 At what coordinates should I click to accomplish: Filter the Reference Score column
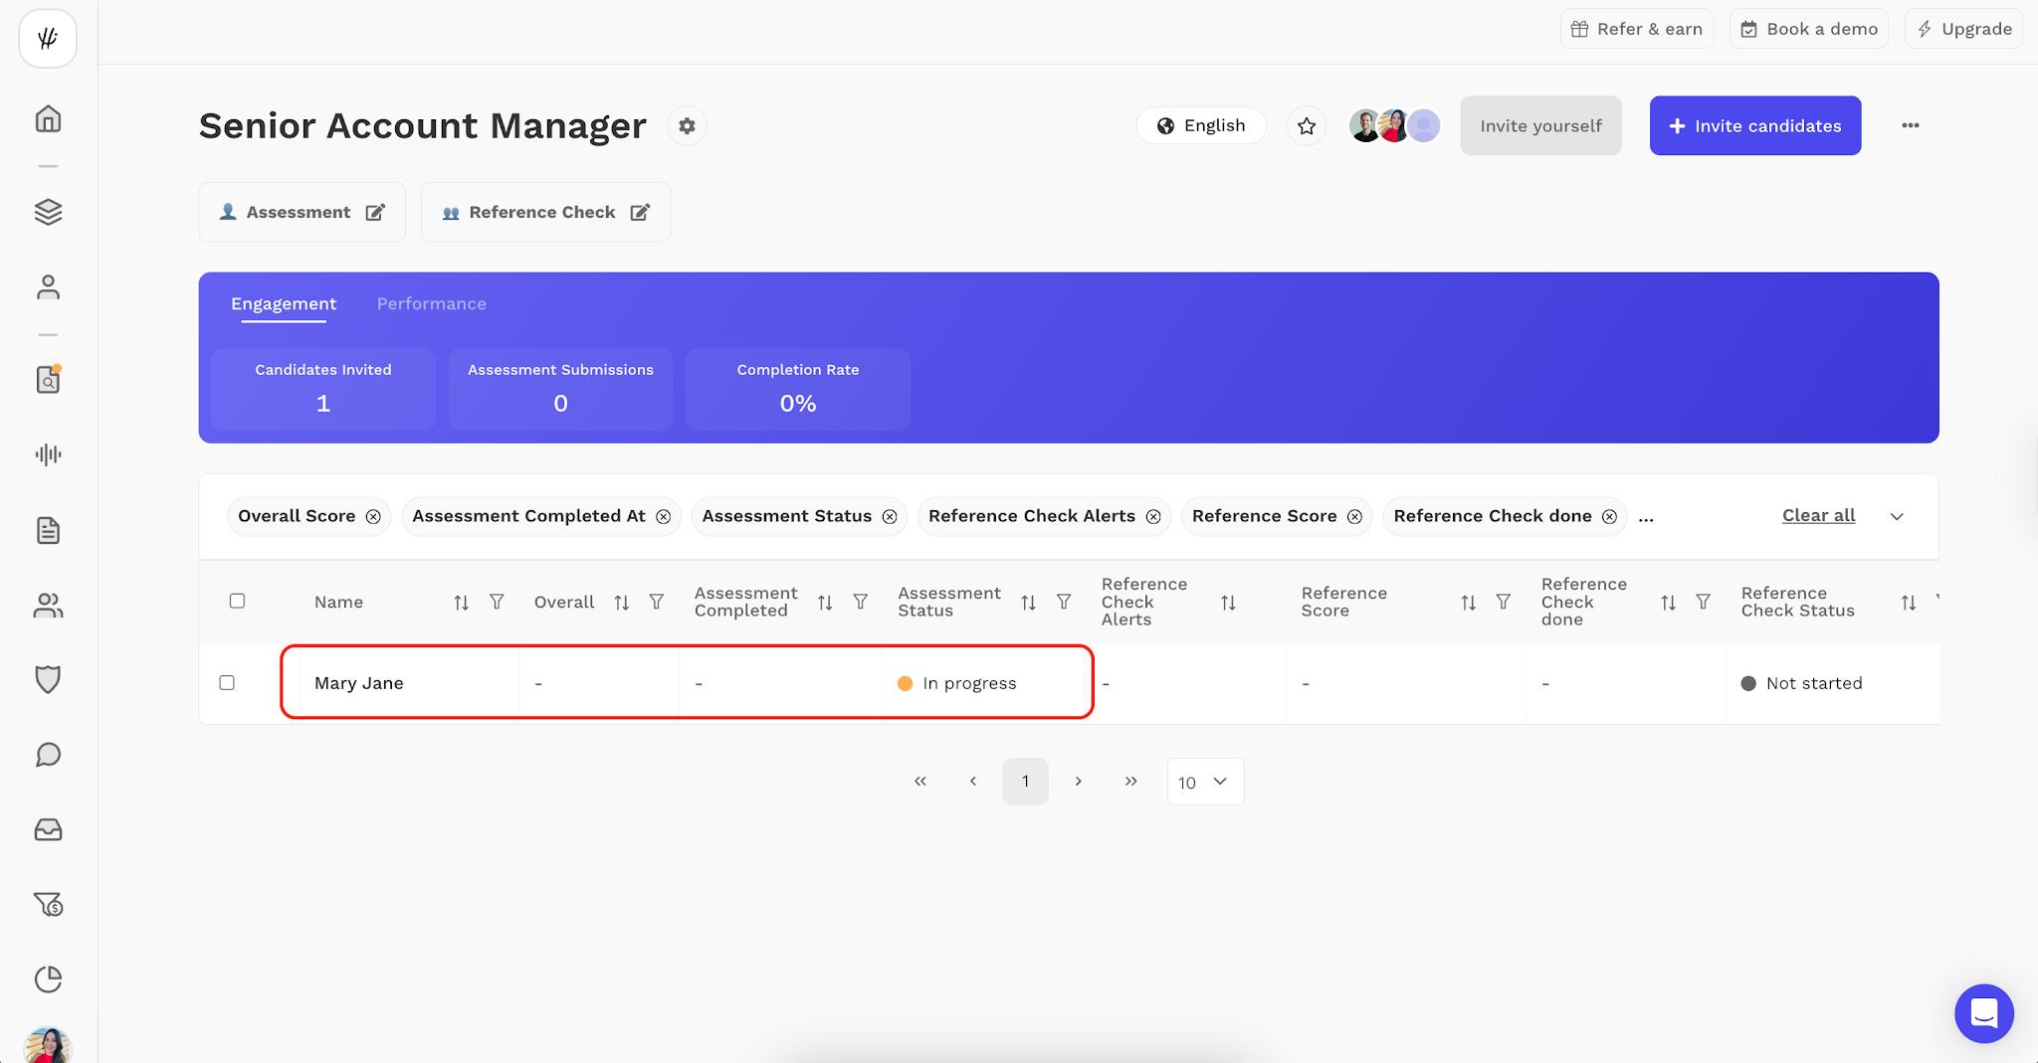[x=1504, y=602]
